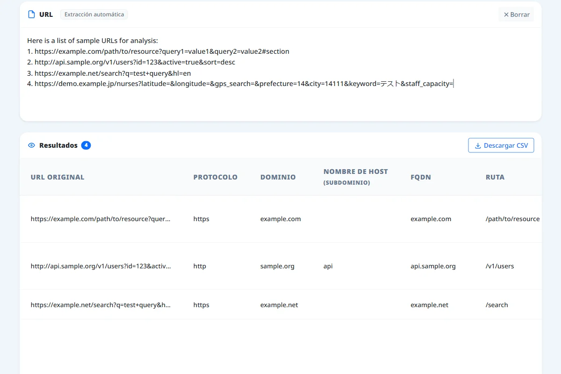This screenshot has width=561, height=374.
Task: Click the 'Here is a list' text line
Action: [93, 41]
